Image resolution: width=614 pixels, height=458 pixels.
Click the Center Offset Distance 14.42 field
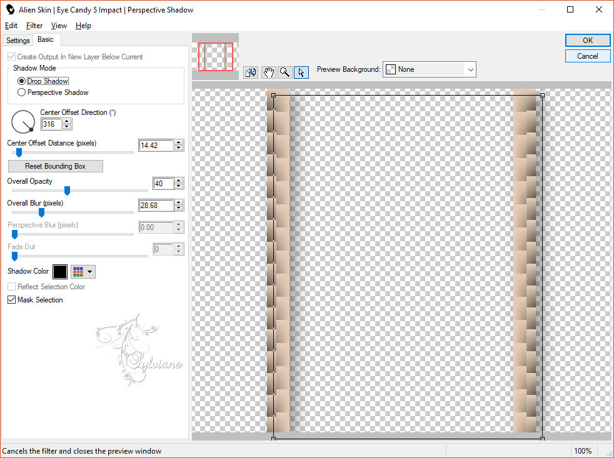pyautogui.click(x=156, y=145)
